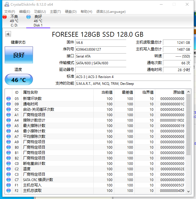Click status circle in the B0 row
The image size is (196, 199).
9,147
